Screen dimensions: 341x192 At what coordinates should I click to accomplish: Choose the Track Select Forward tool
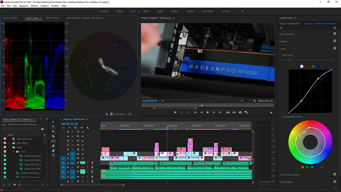[x=53, y=127]
